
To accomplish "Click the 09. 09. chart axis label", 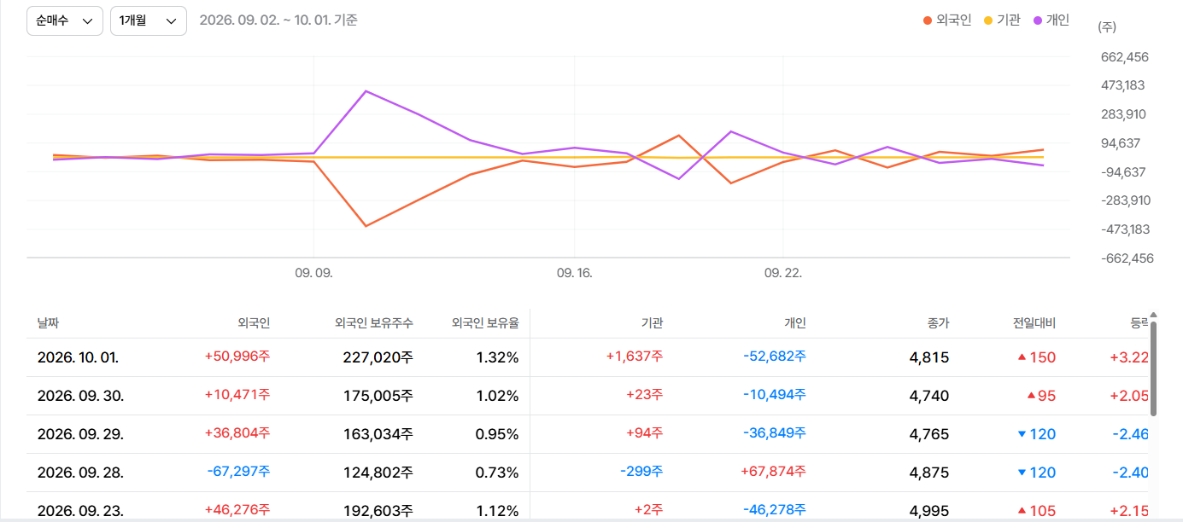I will (313, 273).
